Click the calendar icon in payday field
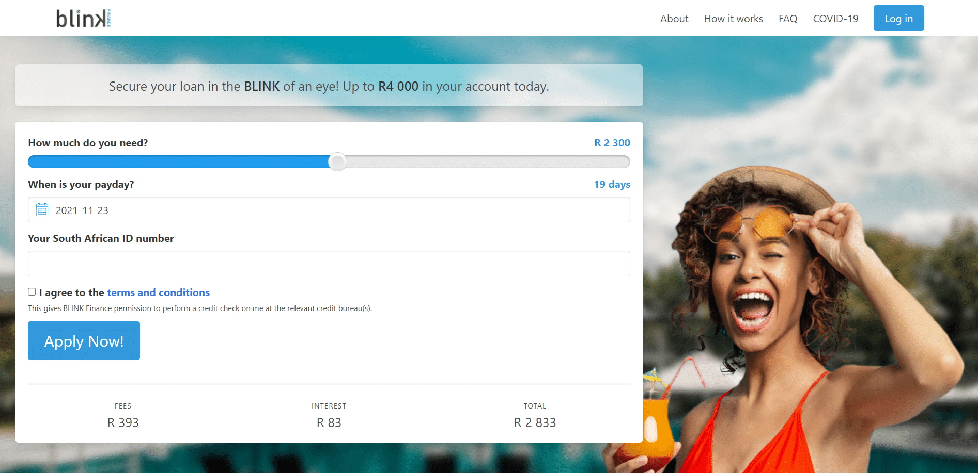Screen dimensions: 978x473 pos(42,210)
